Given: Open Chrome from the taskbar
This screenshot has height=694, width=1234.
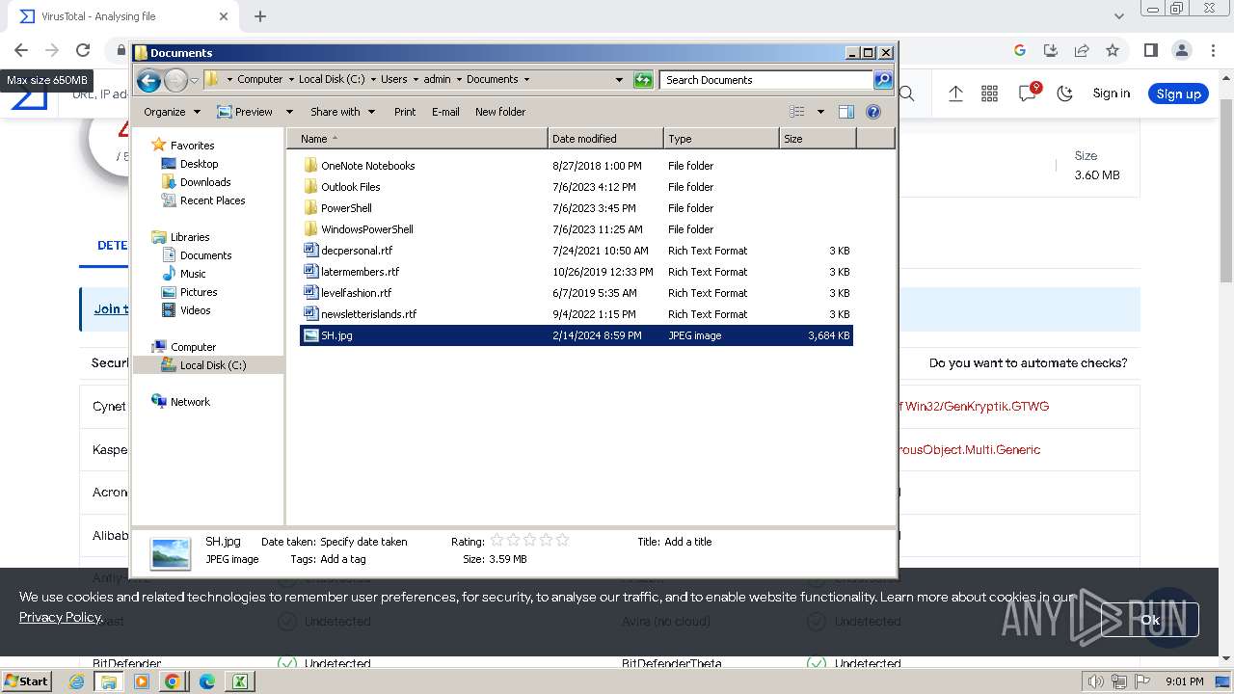Looking at the screenshot, I should (x=173, y=681).
